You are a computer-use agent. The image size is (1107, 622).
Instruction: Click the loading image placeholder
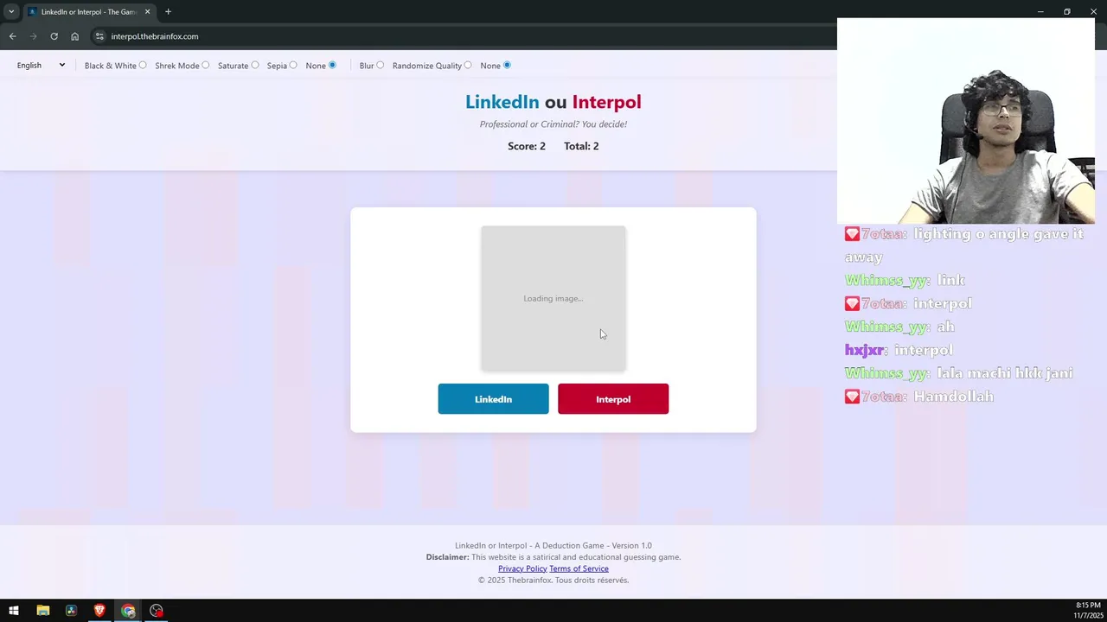coord(553,298)
